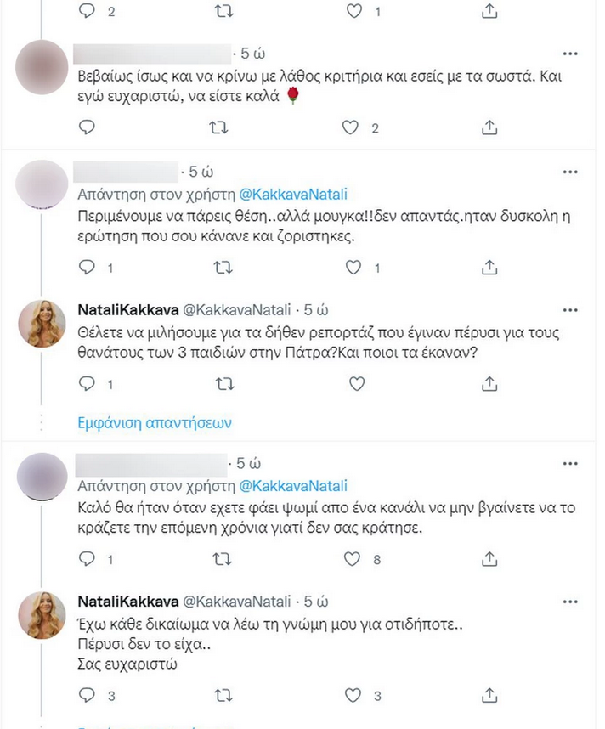Share the rose emoji reply tweet

(x=489, y=127)
